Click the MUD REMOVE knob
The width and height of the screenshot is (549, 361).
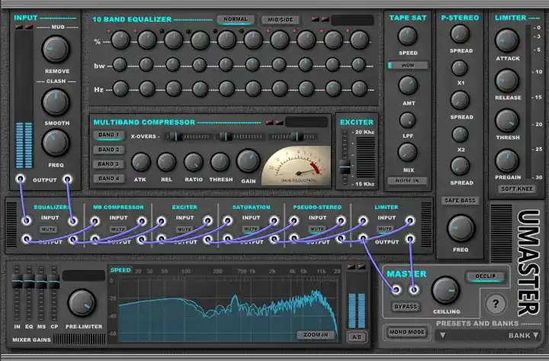click(x=56, y=49)
